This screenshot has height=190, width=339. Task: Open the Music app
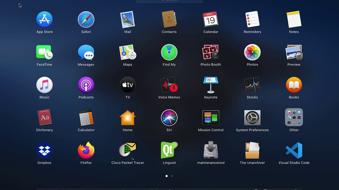tap(44, 85)
